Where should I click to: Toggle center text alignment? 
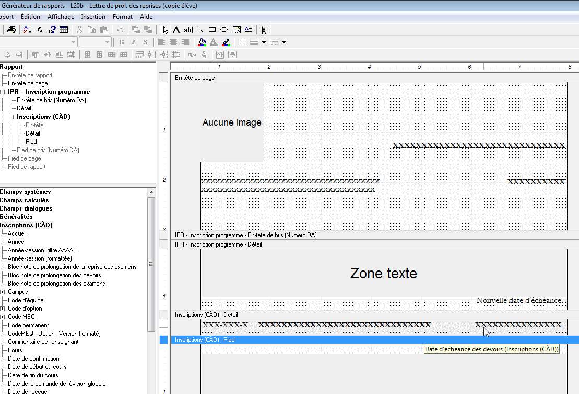pyautogui.click(x=173, y=42)
